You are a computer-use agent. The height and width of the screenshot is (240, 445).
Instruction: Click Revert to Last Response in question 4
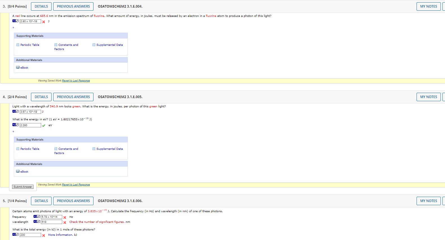click(x=76, y=185)
